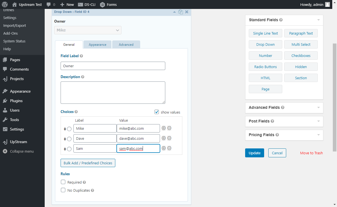Uncheck the show values checkbox
This screenshot has width=337, height=207.
pos(157,112)
